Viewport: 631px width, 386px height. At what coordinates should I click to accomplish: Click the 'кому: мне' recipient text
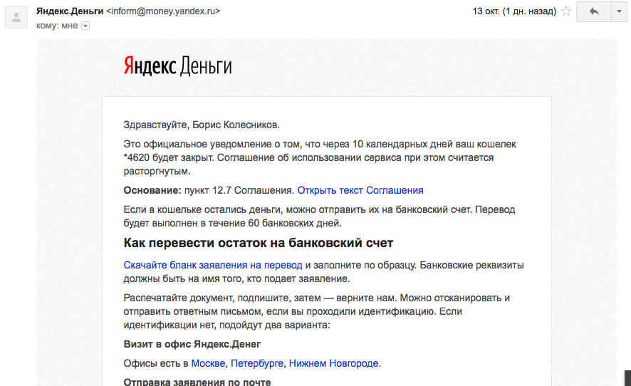click(57, 26)
